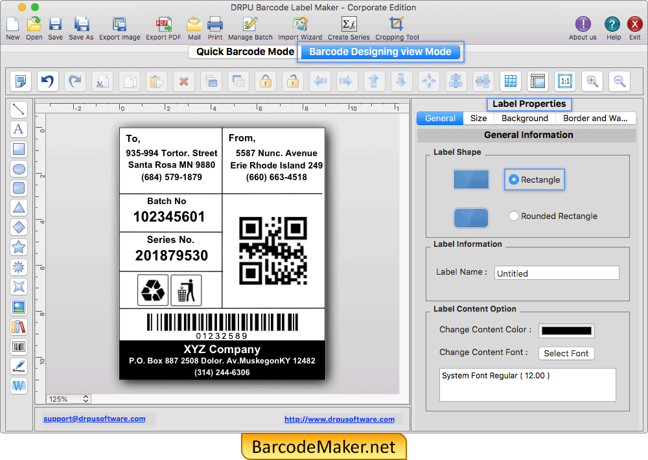Click the rectangle shape preview thumbnail
648x460 pixels.
tap(471, 179)
